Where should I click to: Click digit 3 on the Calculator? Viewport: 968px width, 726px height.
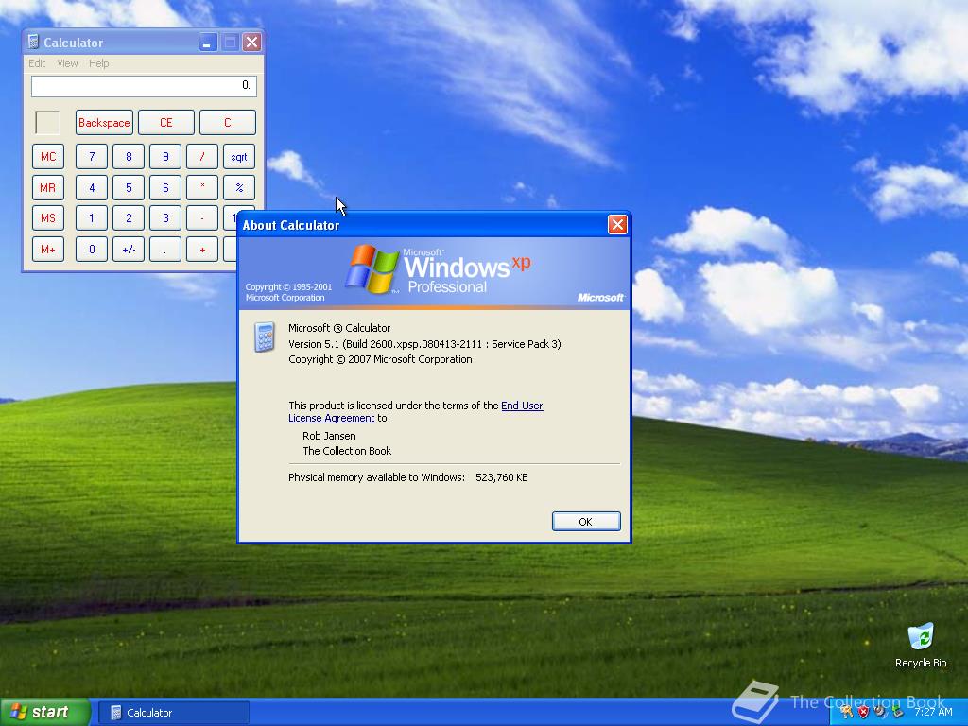point(165,218)
